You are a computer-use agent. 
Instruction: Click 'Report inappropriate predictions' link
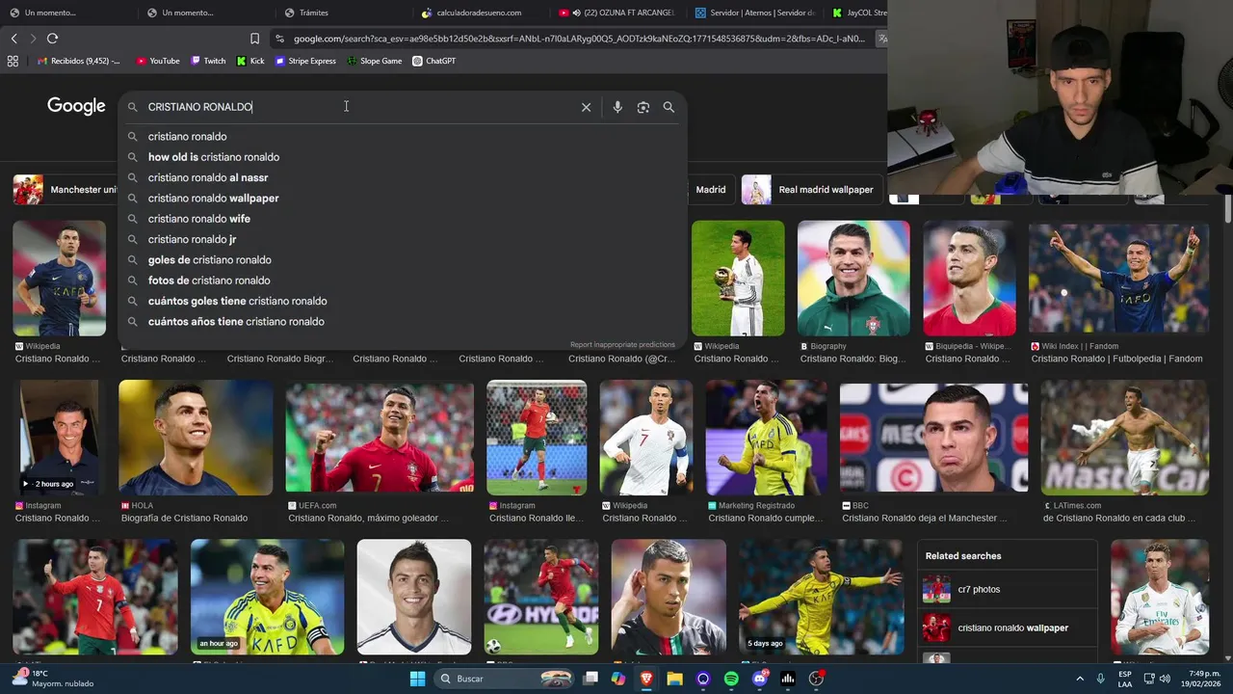coord(622,344)
